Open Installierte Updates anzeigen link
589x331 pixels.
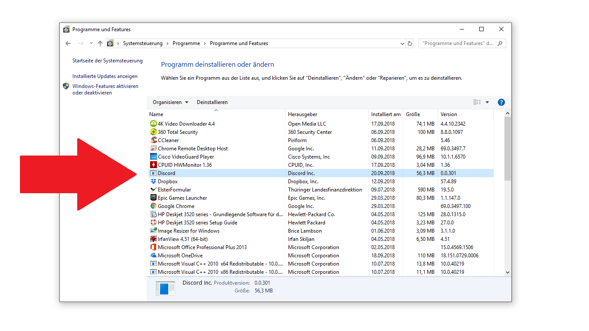click(x=105, y=76)
